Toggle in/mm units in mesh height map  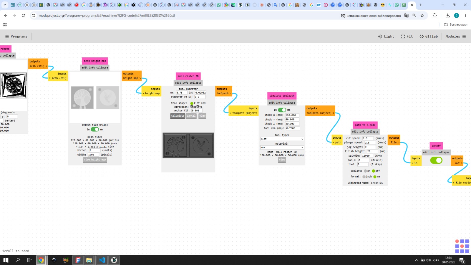coord(95,129)
